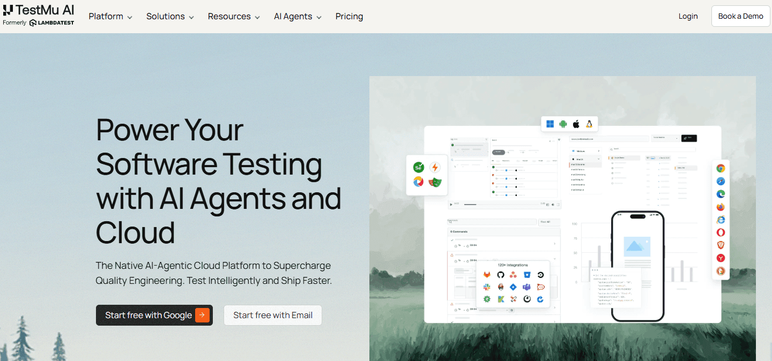Select the Firefox browser icon
The image size is (772, 361).
click(721, 207)
